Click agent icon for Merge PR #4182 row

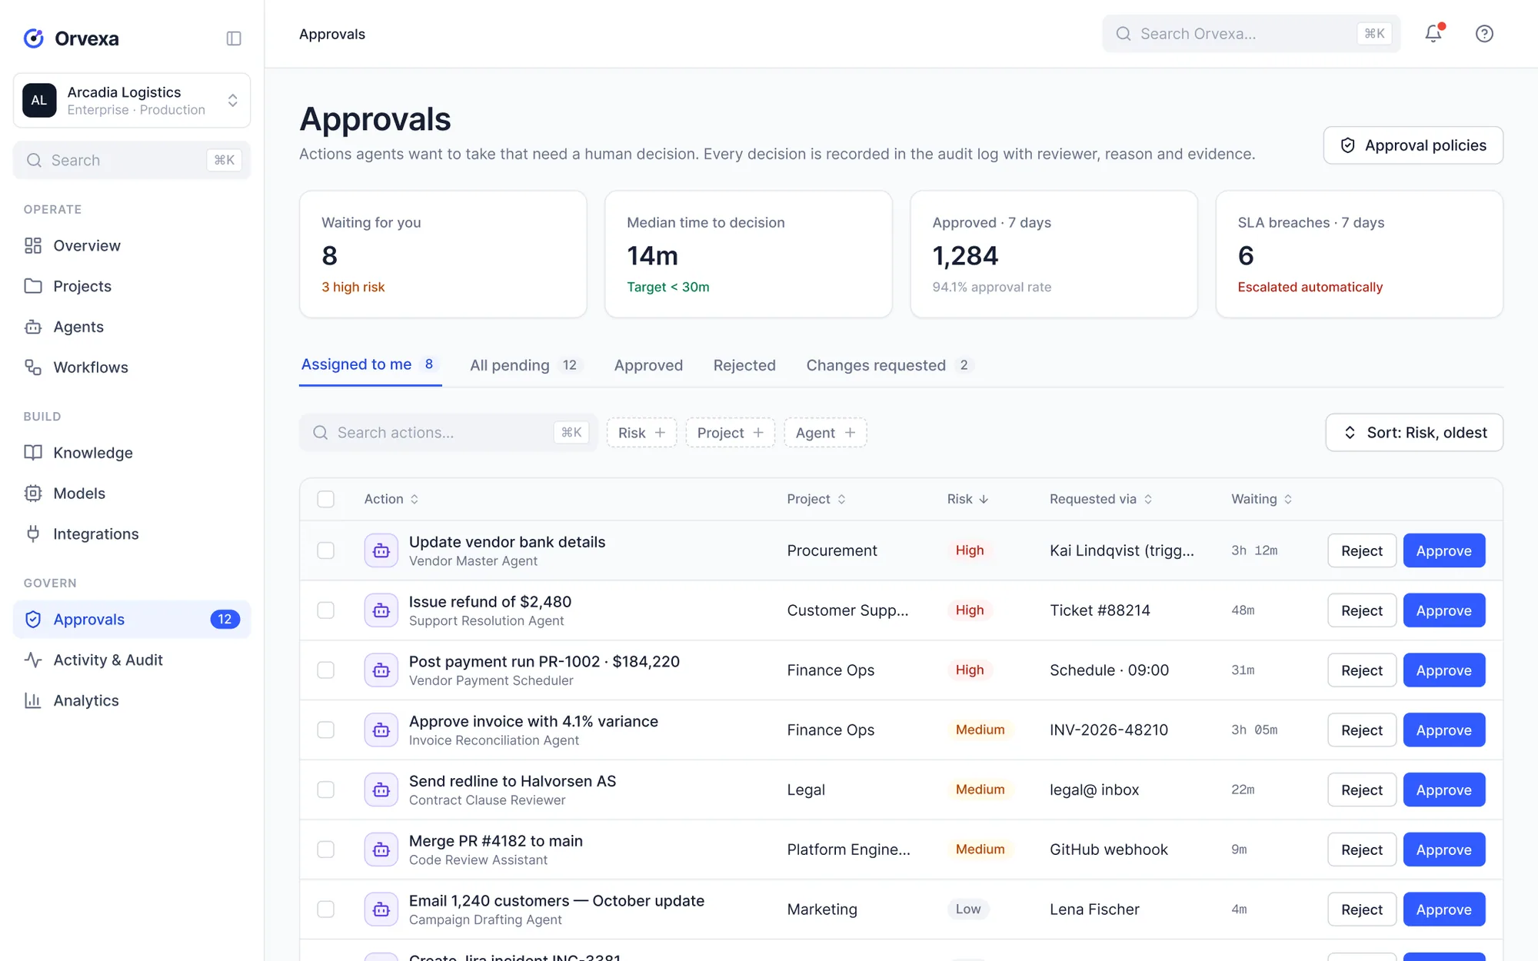381,850
